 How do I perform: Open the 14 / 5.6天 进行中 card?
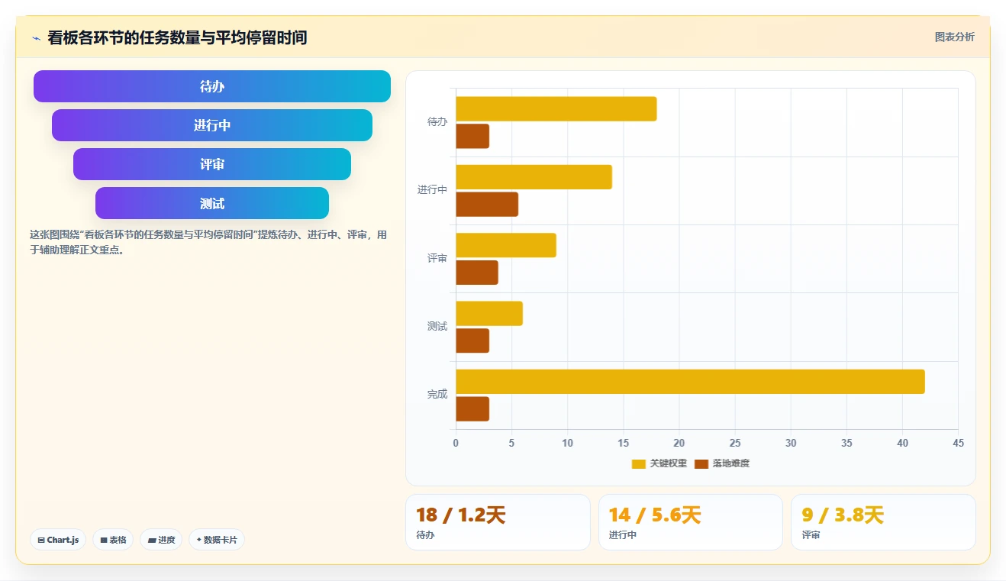[691, 522]
